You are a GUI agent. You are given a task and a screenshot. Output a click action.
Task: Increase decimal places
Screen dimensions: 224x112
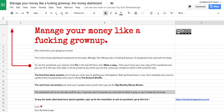coord(62,13)
